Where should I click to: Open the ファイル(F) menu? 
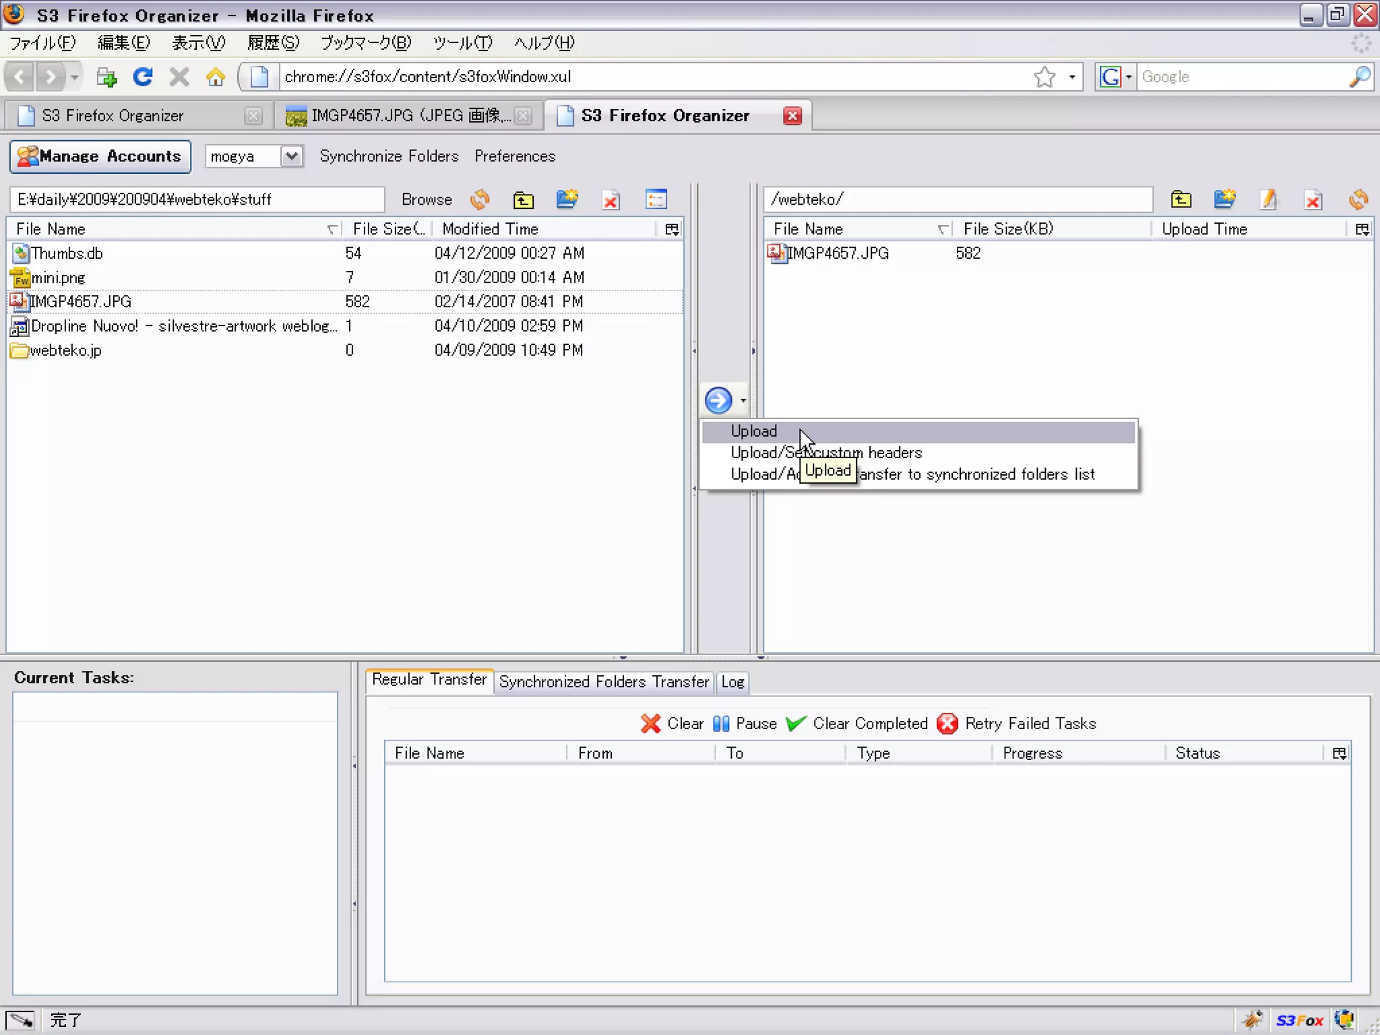tap(42, 43)
